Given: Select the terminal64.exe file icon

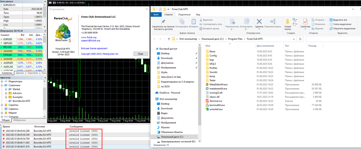Looking at the screenshot, I should coord(207,105).
